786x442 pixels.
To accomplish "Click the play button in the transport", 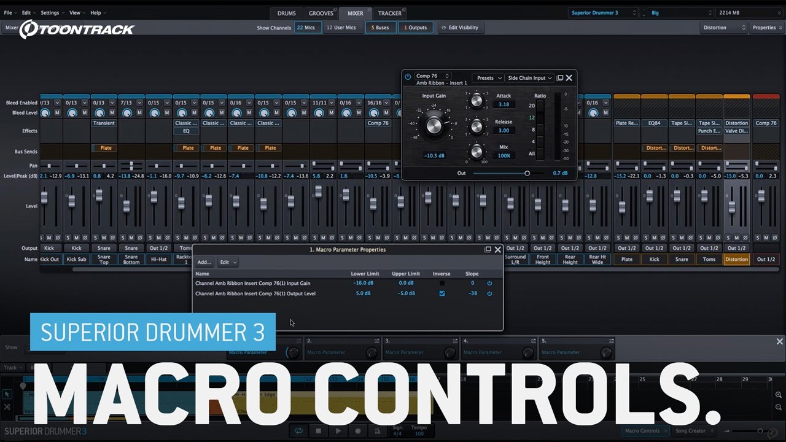I will (338, 431).
